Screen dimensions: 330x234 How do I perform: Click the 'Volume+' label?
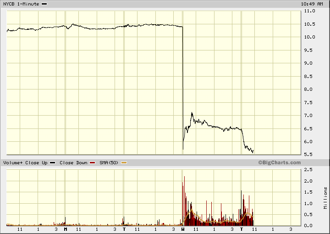point(13,162)
